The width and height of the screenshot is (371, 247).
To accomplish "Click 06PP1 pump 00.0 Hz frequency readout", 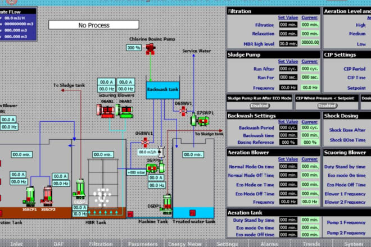I will pos(156,185).
